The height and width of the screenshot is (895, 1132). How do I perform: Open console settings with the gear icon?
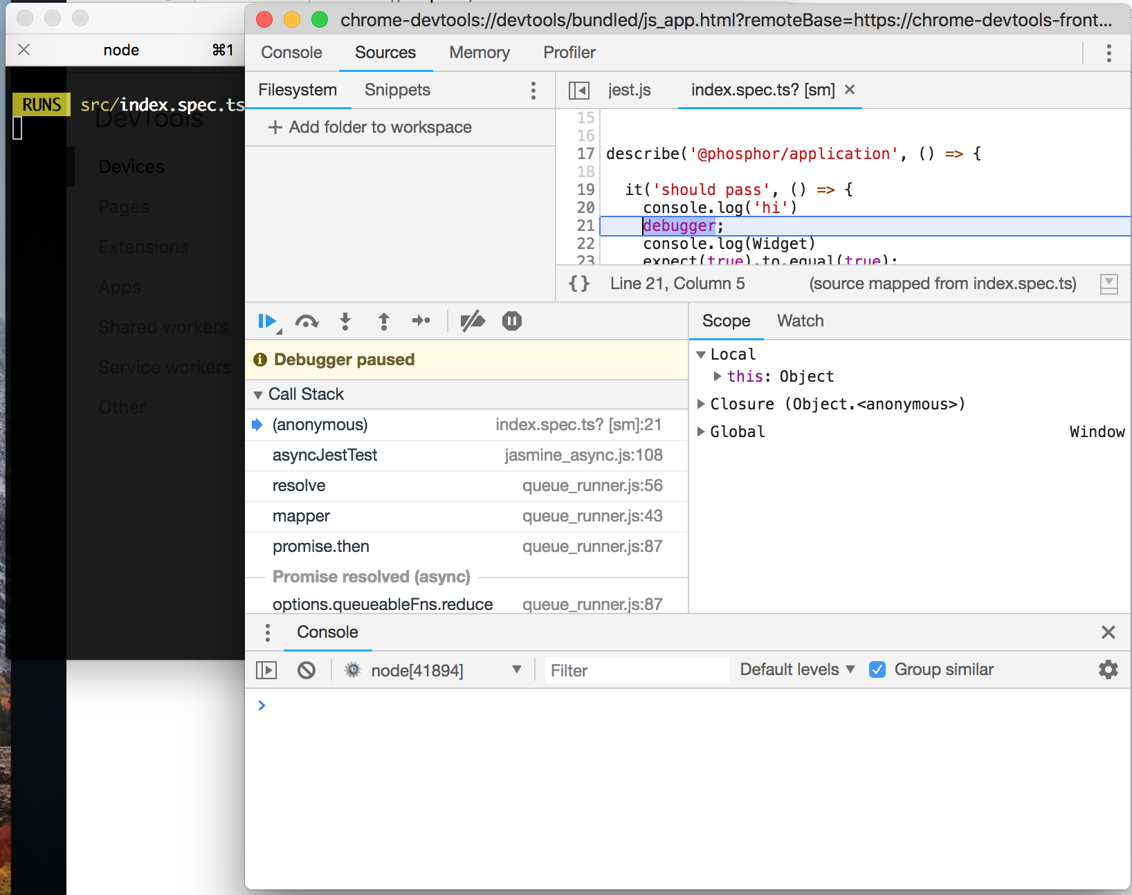(x=1108, y=670)
